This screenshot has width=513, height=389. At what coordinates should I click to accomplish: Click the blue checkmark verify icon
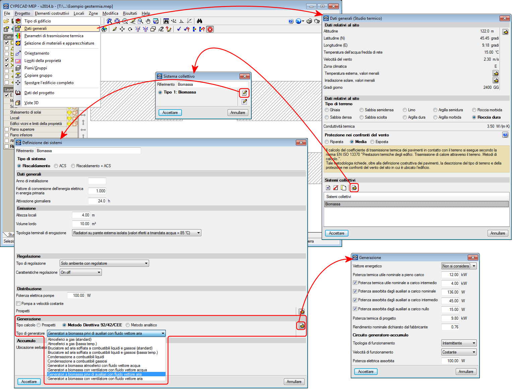coord(179,29)
